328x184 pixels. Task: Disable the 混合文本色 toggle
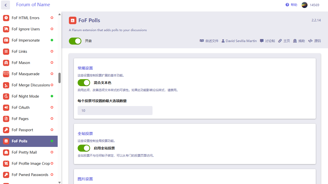click(84, 83)
